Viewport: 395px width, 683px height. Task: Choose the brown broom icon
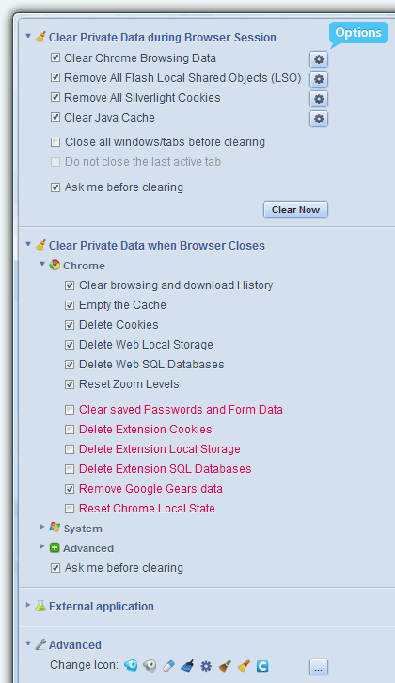[225, 666]
